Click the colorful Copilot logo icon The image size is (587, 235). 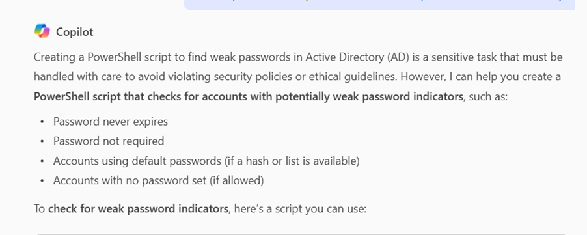[x=42, y=31]
